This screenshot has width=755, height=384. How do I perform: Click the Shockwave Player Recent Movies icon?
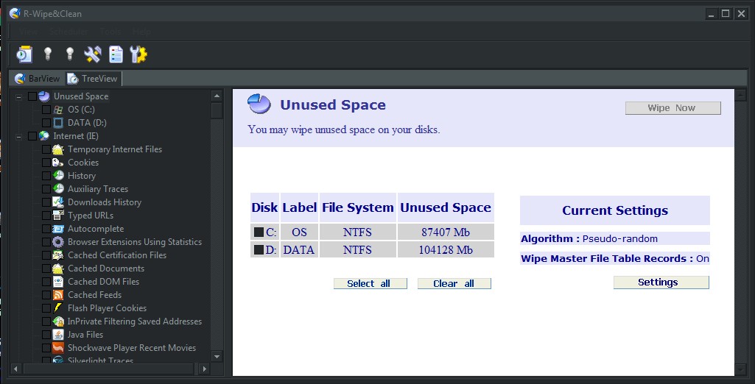[x=58, y=347]
